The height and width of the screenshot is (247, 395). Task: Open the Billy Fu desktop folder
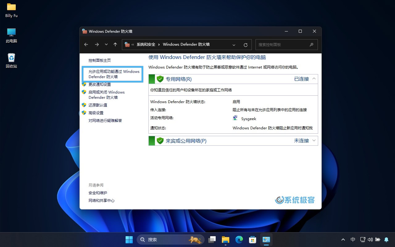(x=11, y=10)
